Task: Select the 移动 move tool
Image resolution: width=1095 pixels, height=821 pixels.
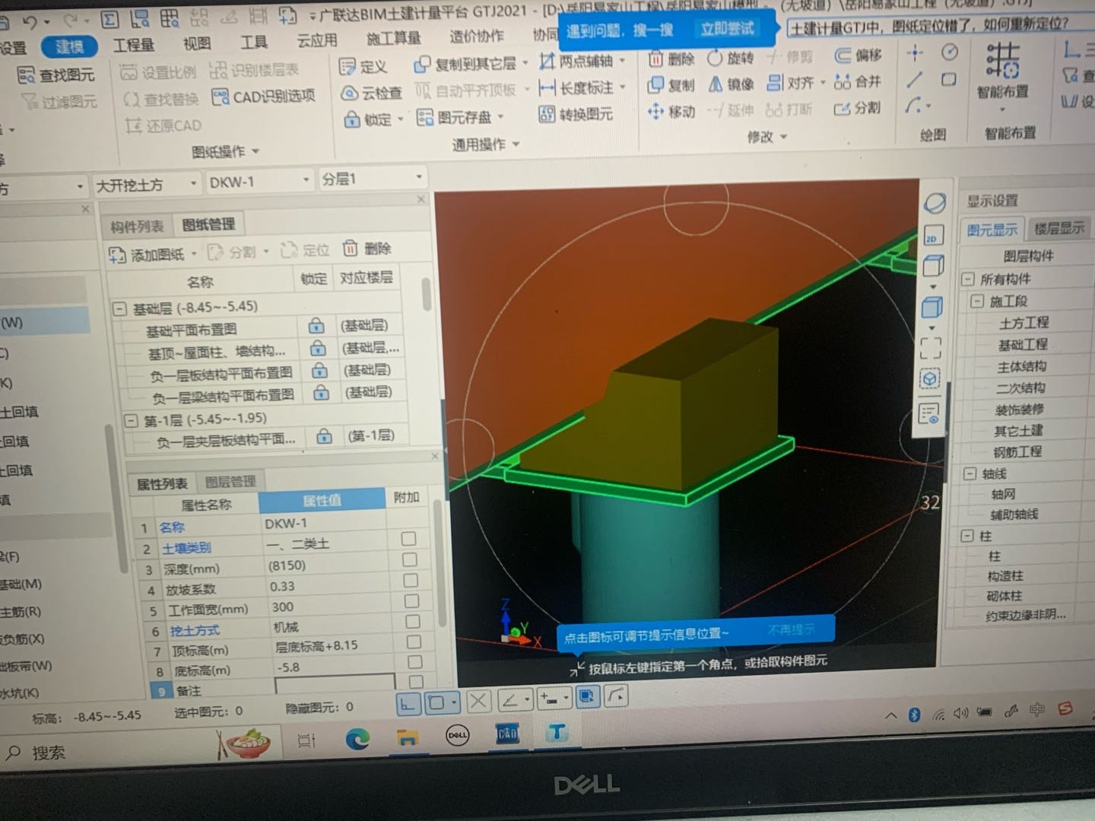Action: coord(671,112)
